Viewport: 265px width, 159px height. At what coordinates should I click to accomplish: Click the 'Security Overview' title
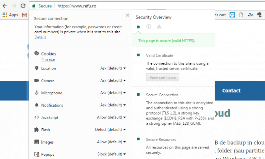pyautogui.click(x=154, y=17)
